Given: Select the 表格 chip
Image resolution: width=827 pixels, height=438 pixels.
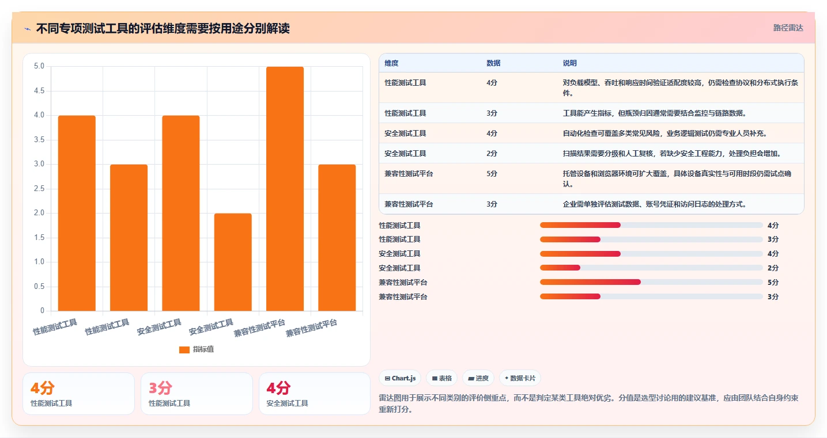Looking at the screenshot, I should (x=442, y=378).
